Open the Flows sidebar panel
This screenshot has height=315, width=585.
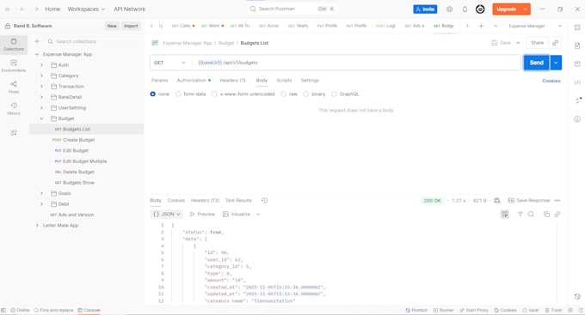pyautogui.click(x=14, y=88)
